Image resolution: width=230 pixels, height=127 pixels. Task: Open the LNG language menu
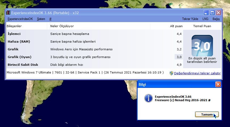click(x=205, y=19)
